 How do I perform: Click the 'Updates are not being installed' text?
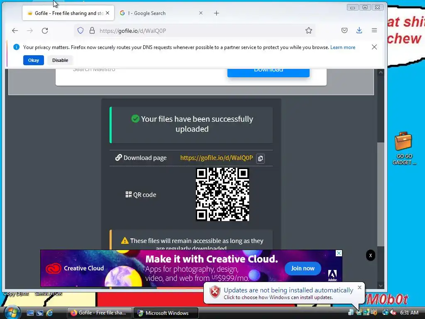click(x=288, y=290)
